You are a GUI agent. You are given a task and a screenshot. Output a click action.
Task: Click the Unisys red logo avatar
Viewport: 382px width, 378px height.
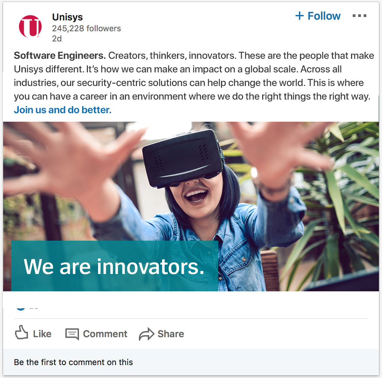(30, 26)
